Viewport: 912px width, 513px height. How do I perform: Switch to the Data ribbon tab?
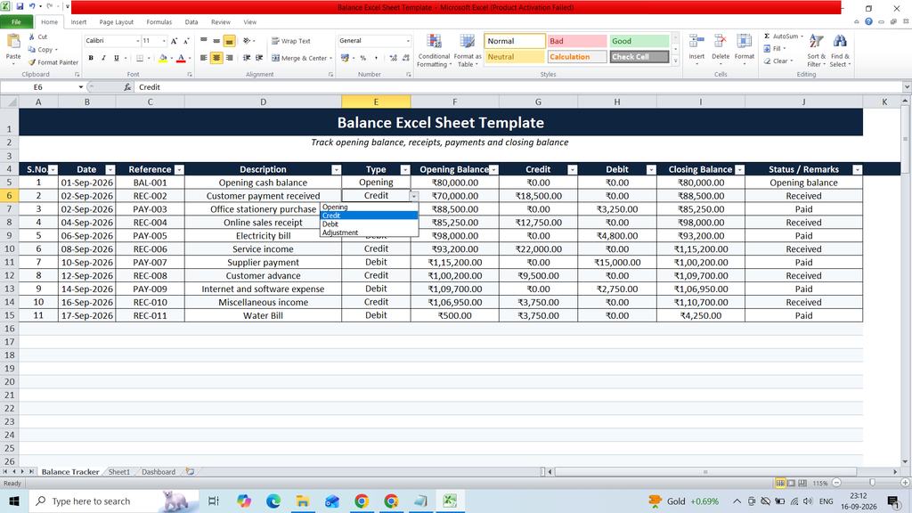pos(191,22)
